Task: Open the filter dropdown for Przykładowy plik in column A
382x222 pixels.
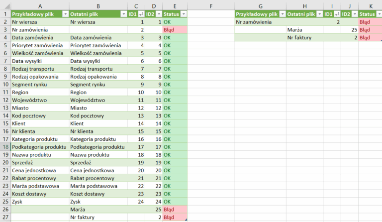Action: (65, 14)
